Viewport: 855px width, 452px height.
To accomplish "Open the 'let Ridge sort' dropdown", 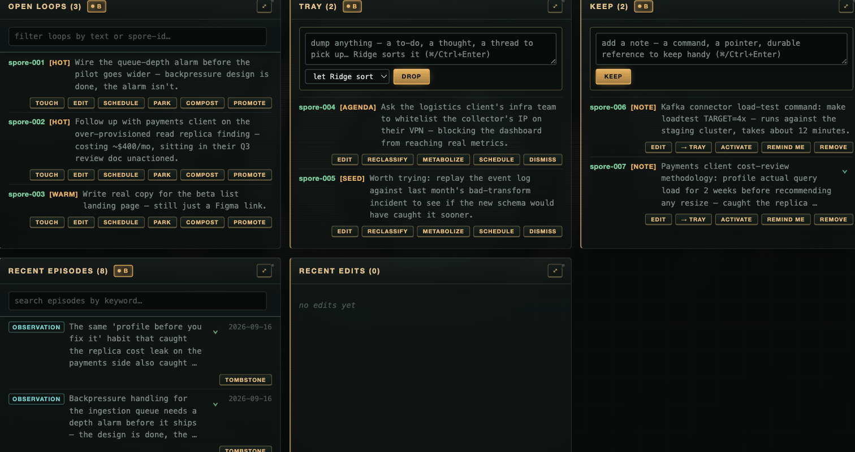I will tap(347, 76).
